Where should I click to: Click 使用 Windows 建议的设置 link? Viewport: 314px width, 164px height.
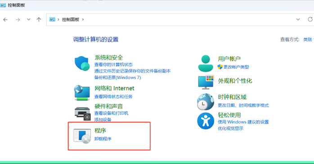[x=243, y=122]
